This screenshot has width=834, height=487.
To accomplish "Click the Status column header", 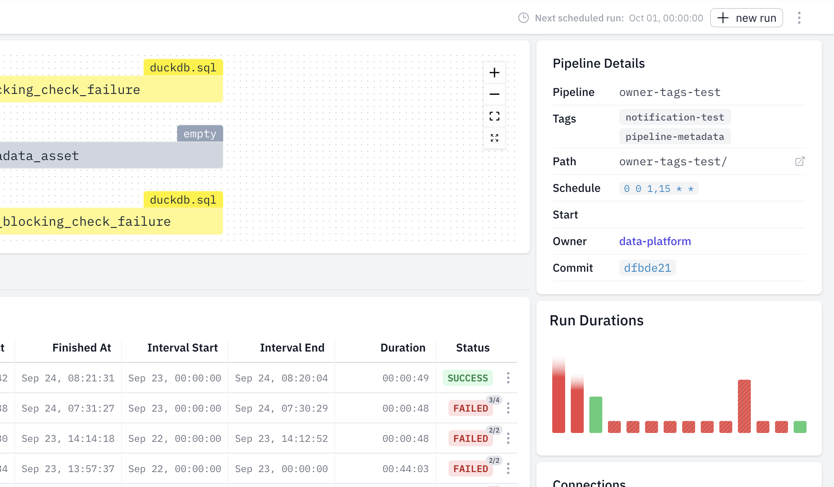I will [x=473, y=348].
